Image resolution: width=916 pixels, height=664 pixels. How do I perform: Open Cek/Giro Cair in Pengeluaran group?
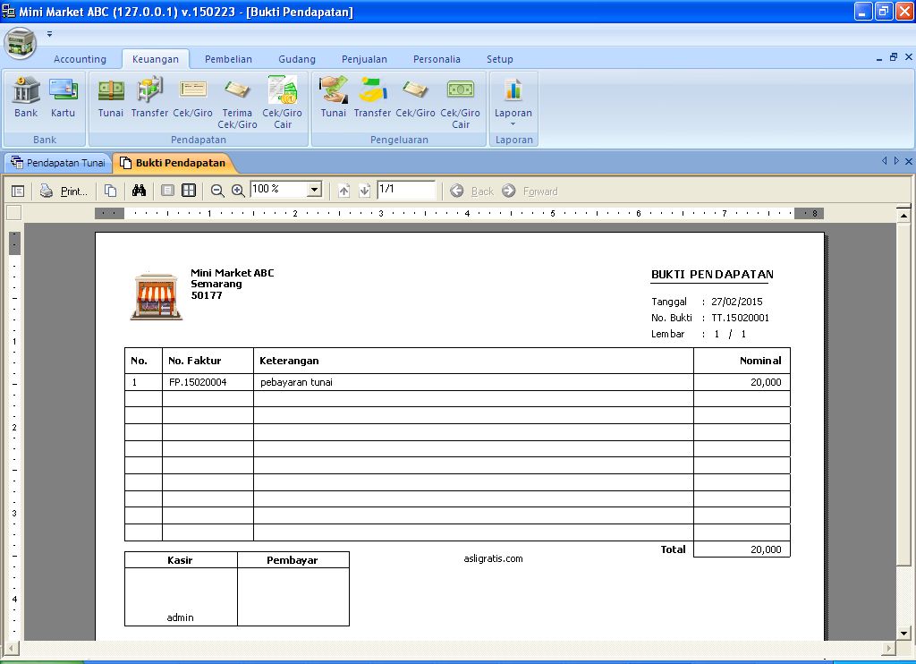click(x=460, y=102)
